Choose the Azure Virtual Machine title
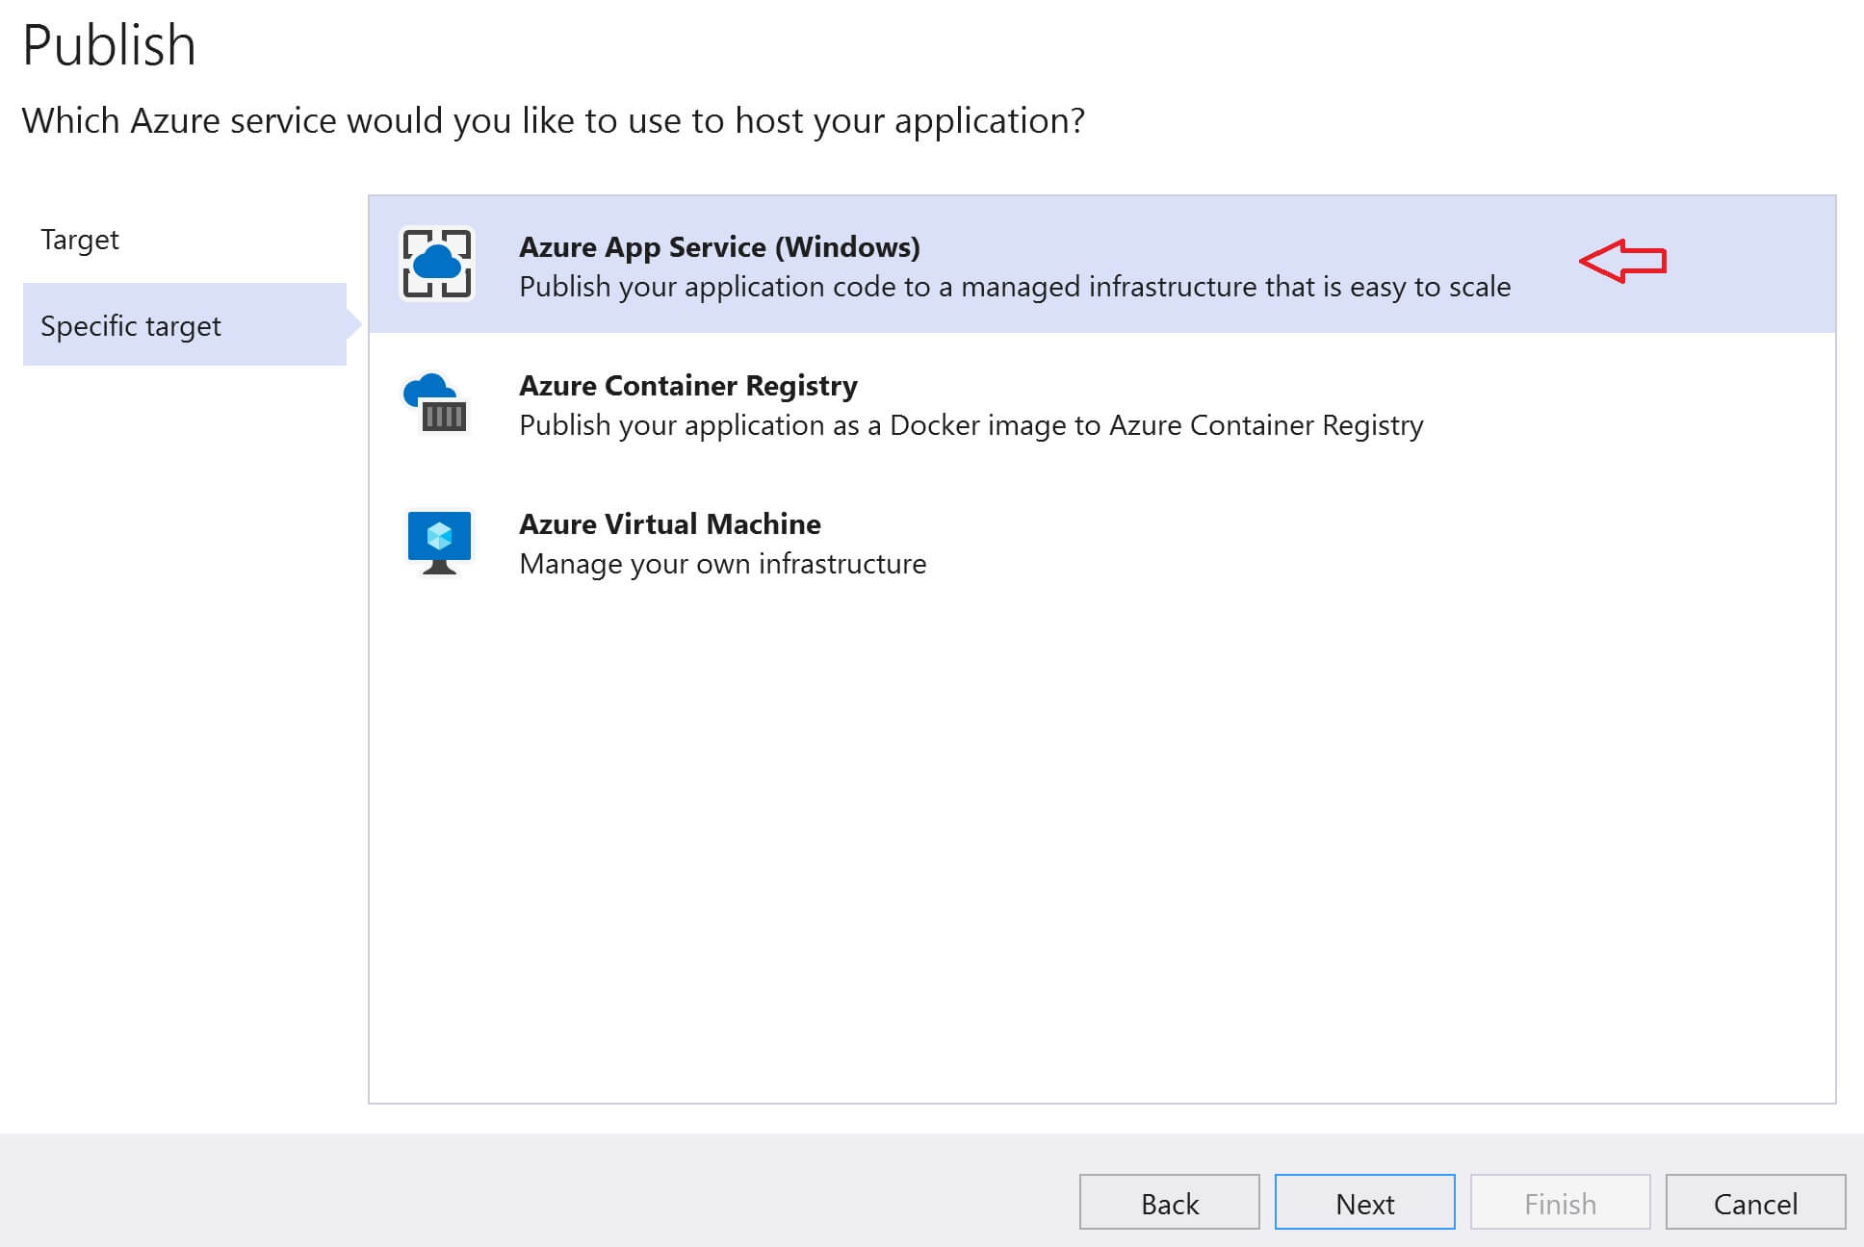This screenshot has width=1864, height=1247. pyautogui.click(x=669, y=524)
